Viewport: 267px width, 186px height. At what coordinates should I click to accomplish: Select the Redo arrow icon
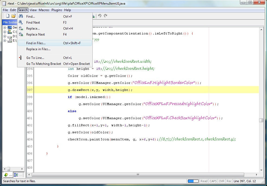point(105,16)
